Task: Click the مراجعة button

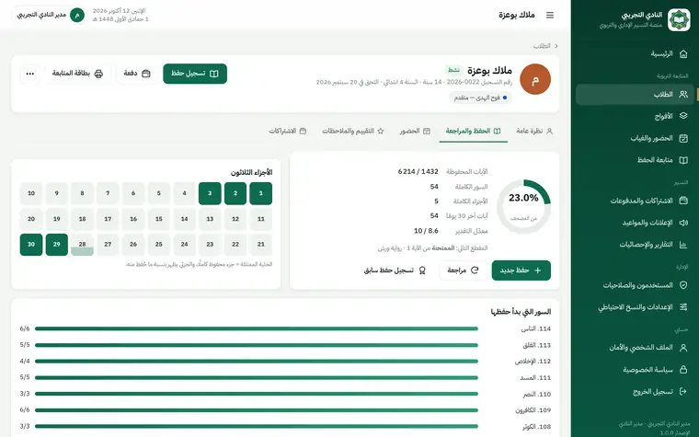Action: (463, 270)
